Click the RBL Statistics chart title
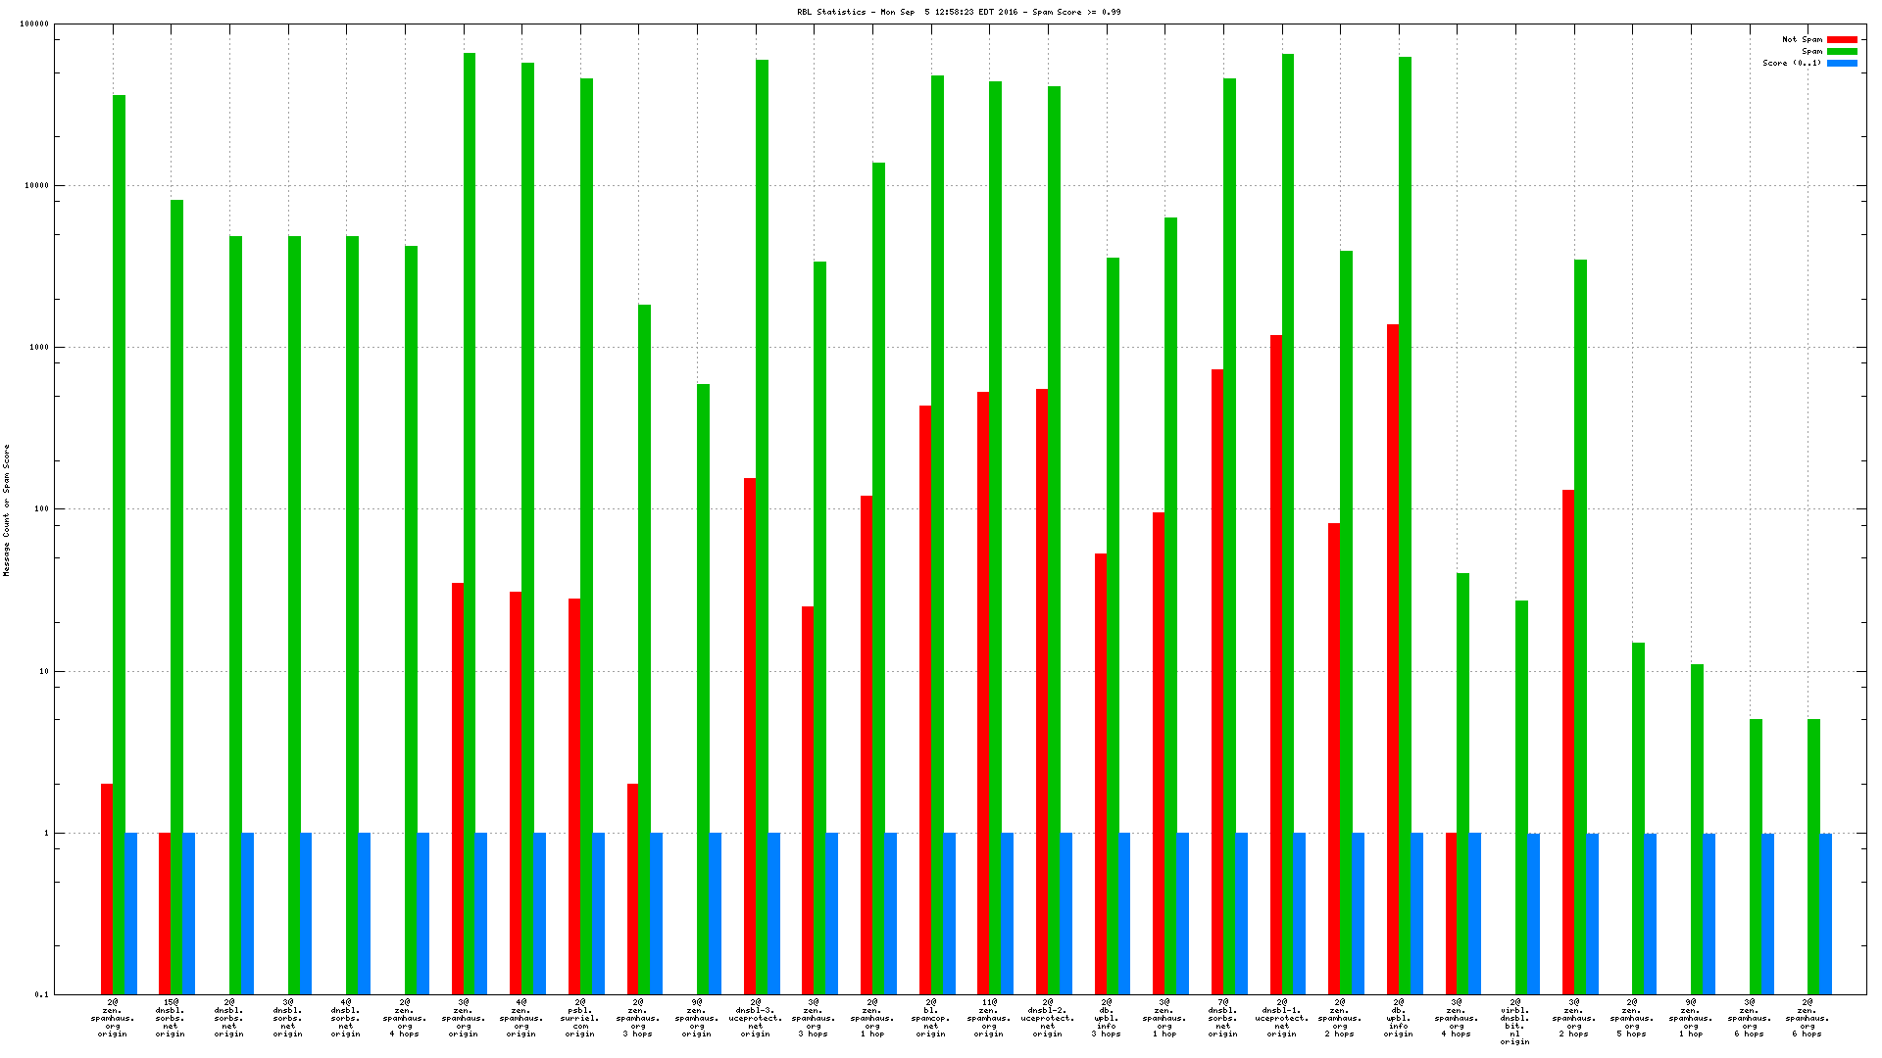 [x=959, y=13]
